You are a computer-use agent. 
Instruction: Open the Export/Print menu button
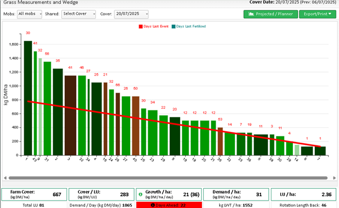[x=318, y=14]
